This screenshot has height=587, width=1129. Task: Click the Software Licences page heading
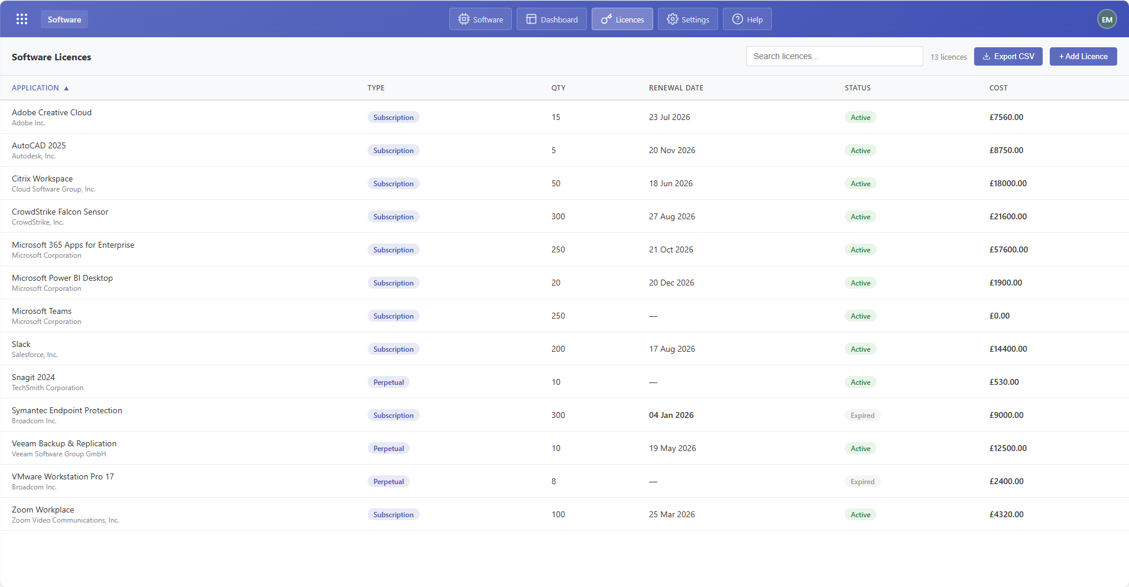pyautogui.click(x=51, y=57)
